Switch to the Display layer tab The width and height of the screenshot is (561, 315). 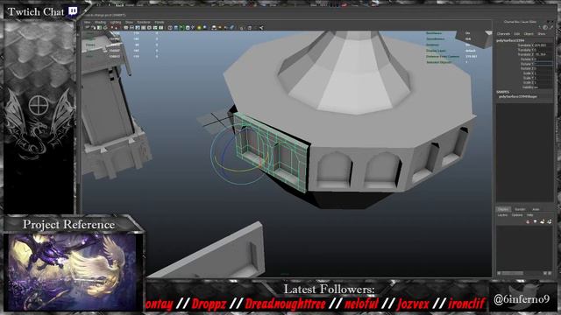504,209
